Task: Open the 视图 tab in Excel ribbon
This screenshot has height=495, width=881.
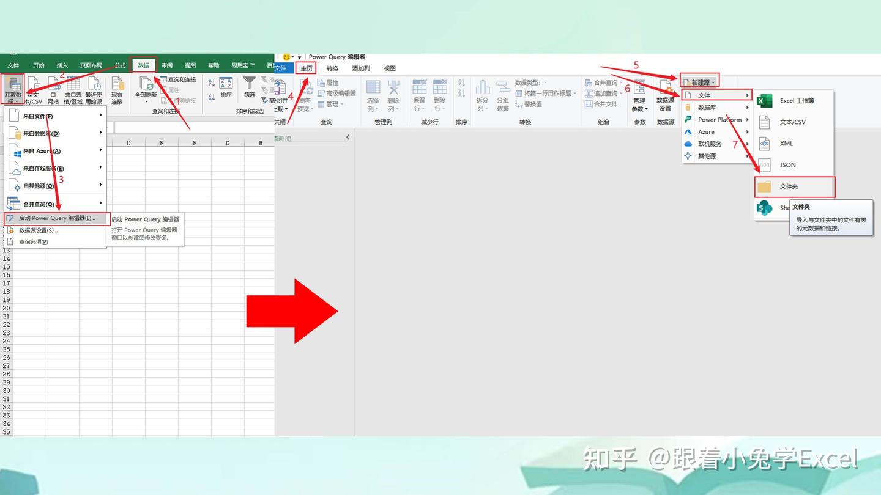Action: pyautogui.click(x=190, y=65)
